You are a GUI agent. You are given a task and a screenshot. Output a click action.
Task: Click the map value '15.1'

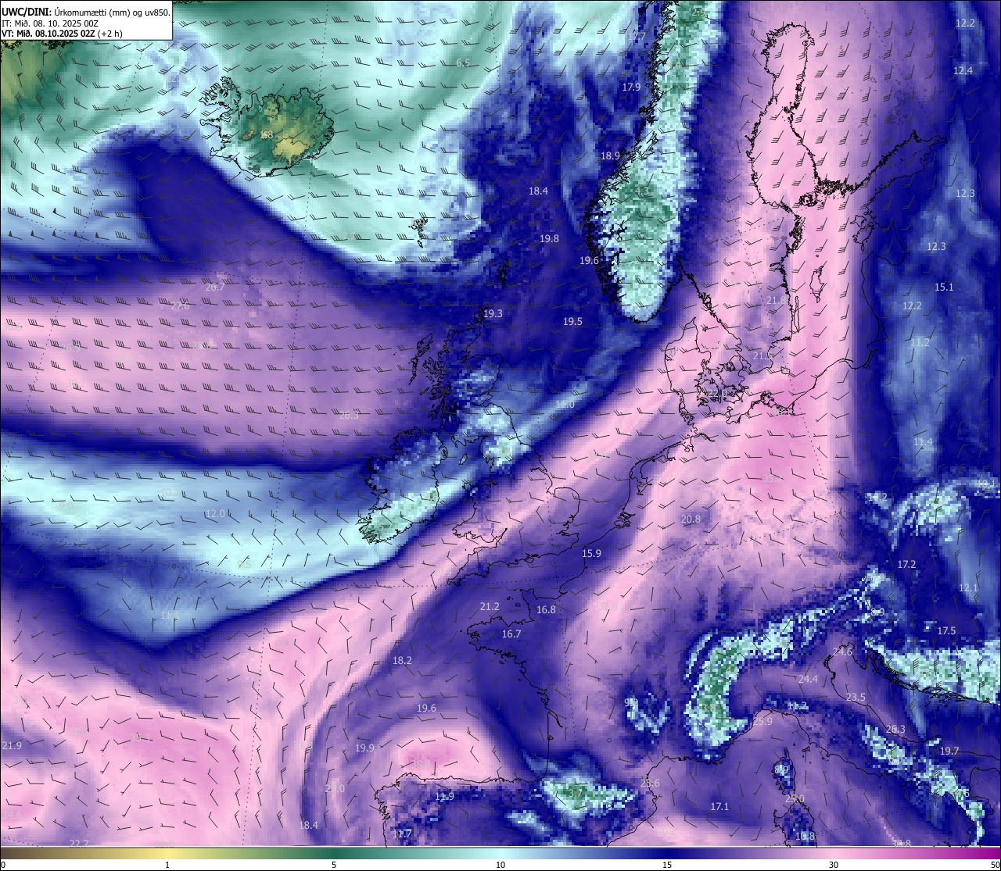click(944, 287)
